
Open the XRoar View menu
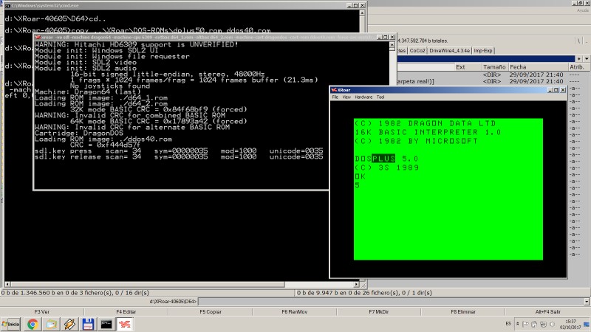(346, 97)
